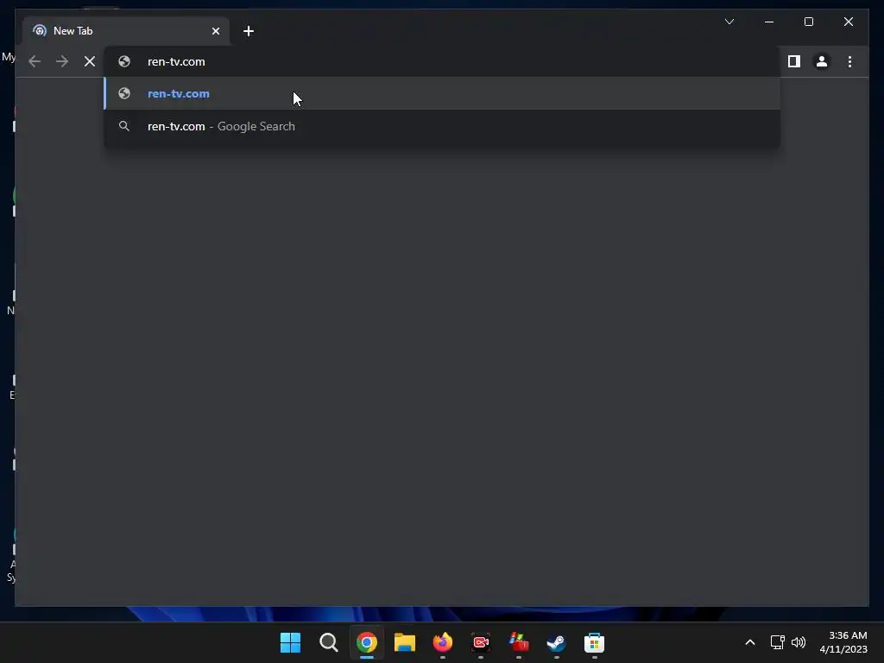Screen dimensions: 884x663
Task: Open Chrome three-dot menu
Action: pyautogui.click(x=849, y=61)
